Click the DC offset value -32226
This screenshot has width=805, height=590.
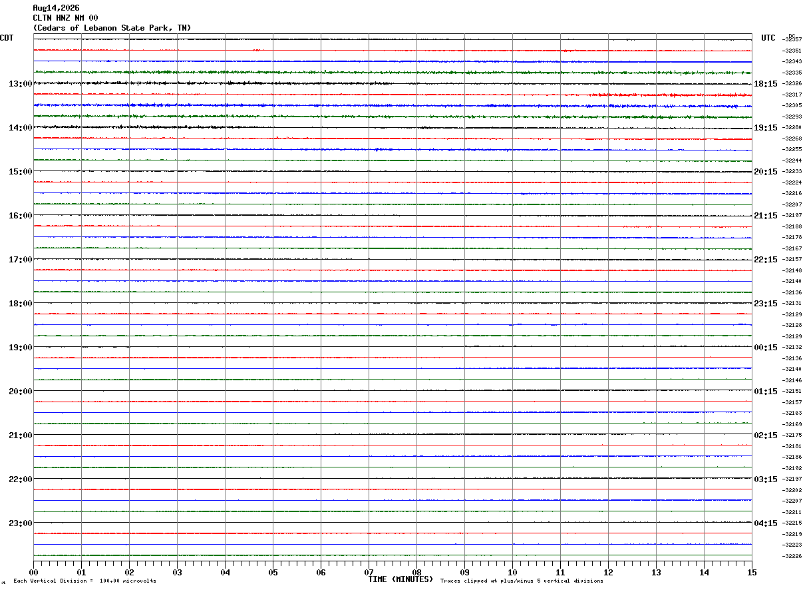792,556
